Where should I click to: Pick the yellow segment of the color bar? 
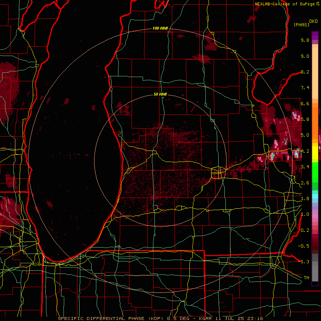[x=315, y=153]
